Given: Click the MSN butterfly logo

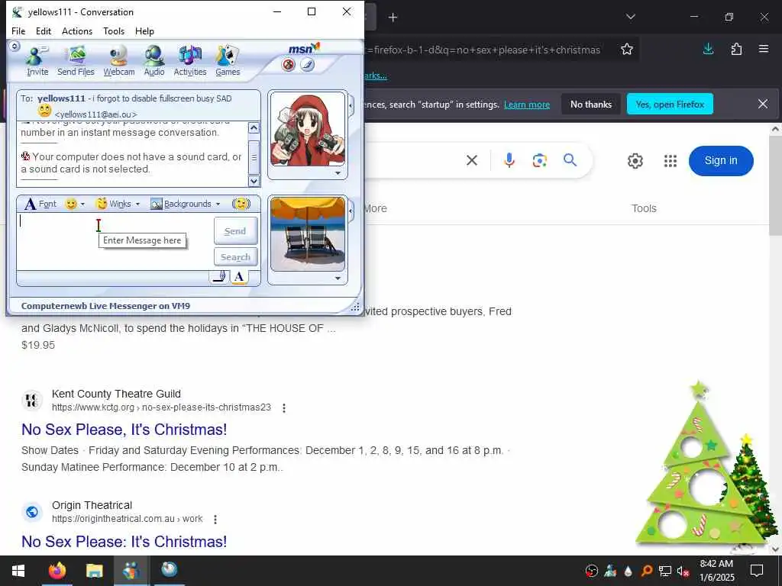Looking at the screenshot, I should [304, 48].
